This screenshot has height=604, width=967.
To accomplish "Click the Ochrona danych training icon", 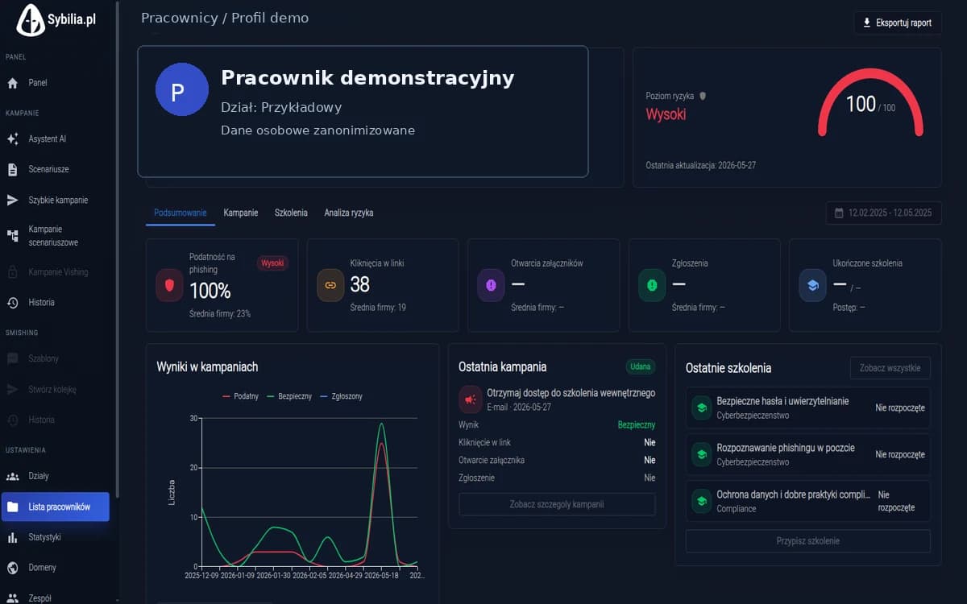I will click(701, 502).
